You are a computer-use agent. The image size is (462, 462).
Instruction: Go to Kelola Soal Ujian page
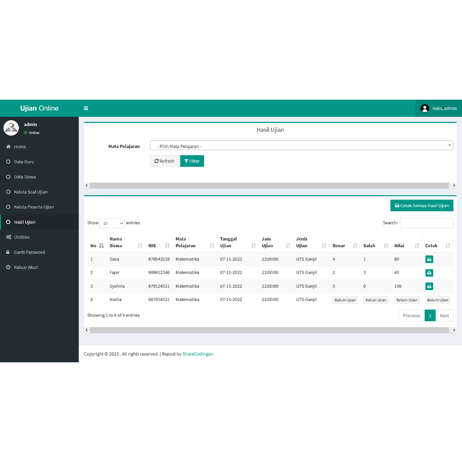click(x=31, y=192)
